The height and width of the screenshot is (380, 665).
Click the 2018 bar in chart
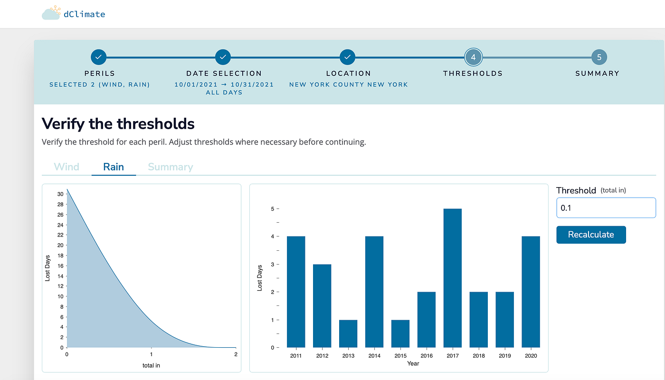click(479, 320)
